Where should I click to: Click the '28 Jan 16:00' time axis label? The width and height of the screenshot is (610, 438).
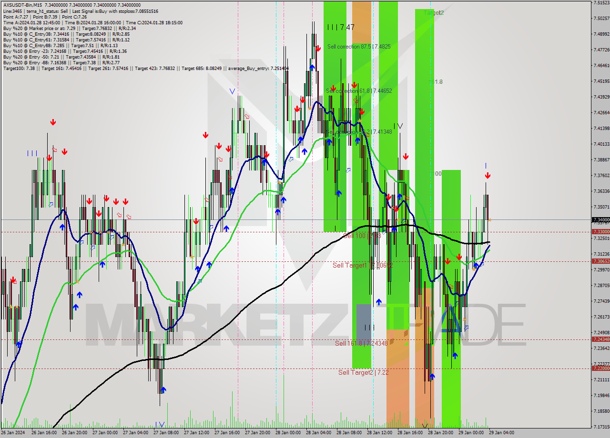tap(409, 433)
